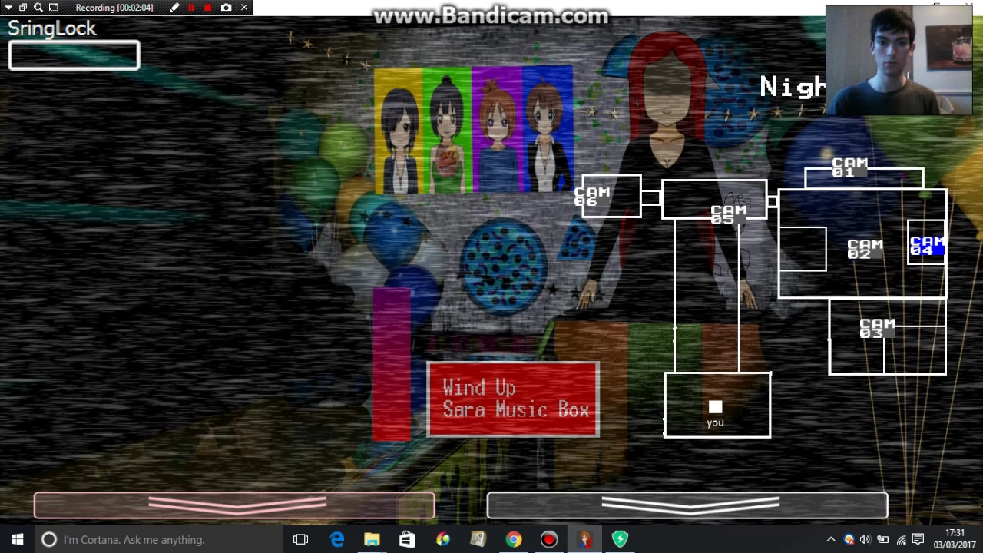The height and width of the screenshot is (553, 983).
Task: Take a screenshot with the Bandicam camera icon
Action: [x=226, y=8]
